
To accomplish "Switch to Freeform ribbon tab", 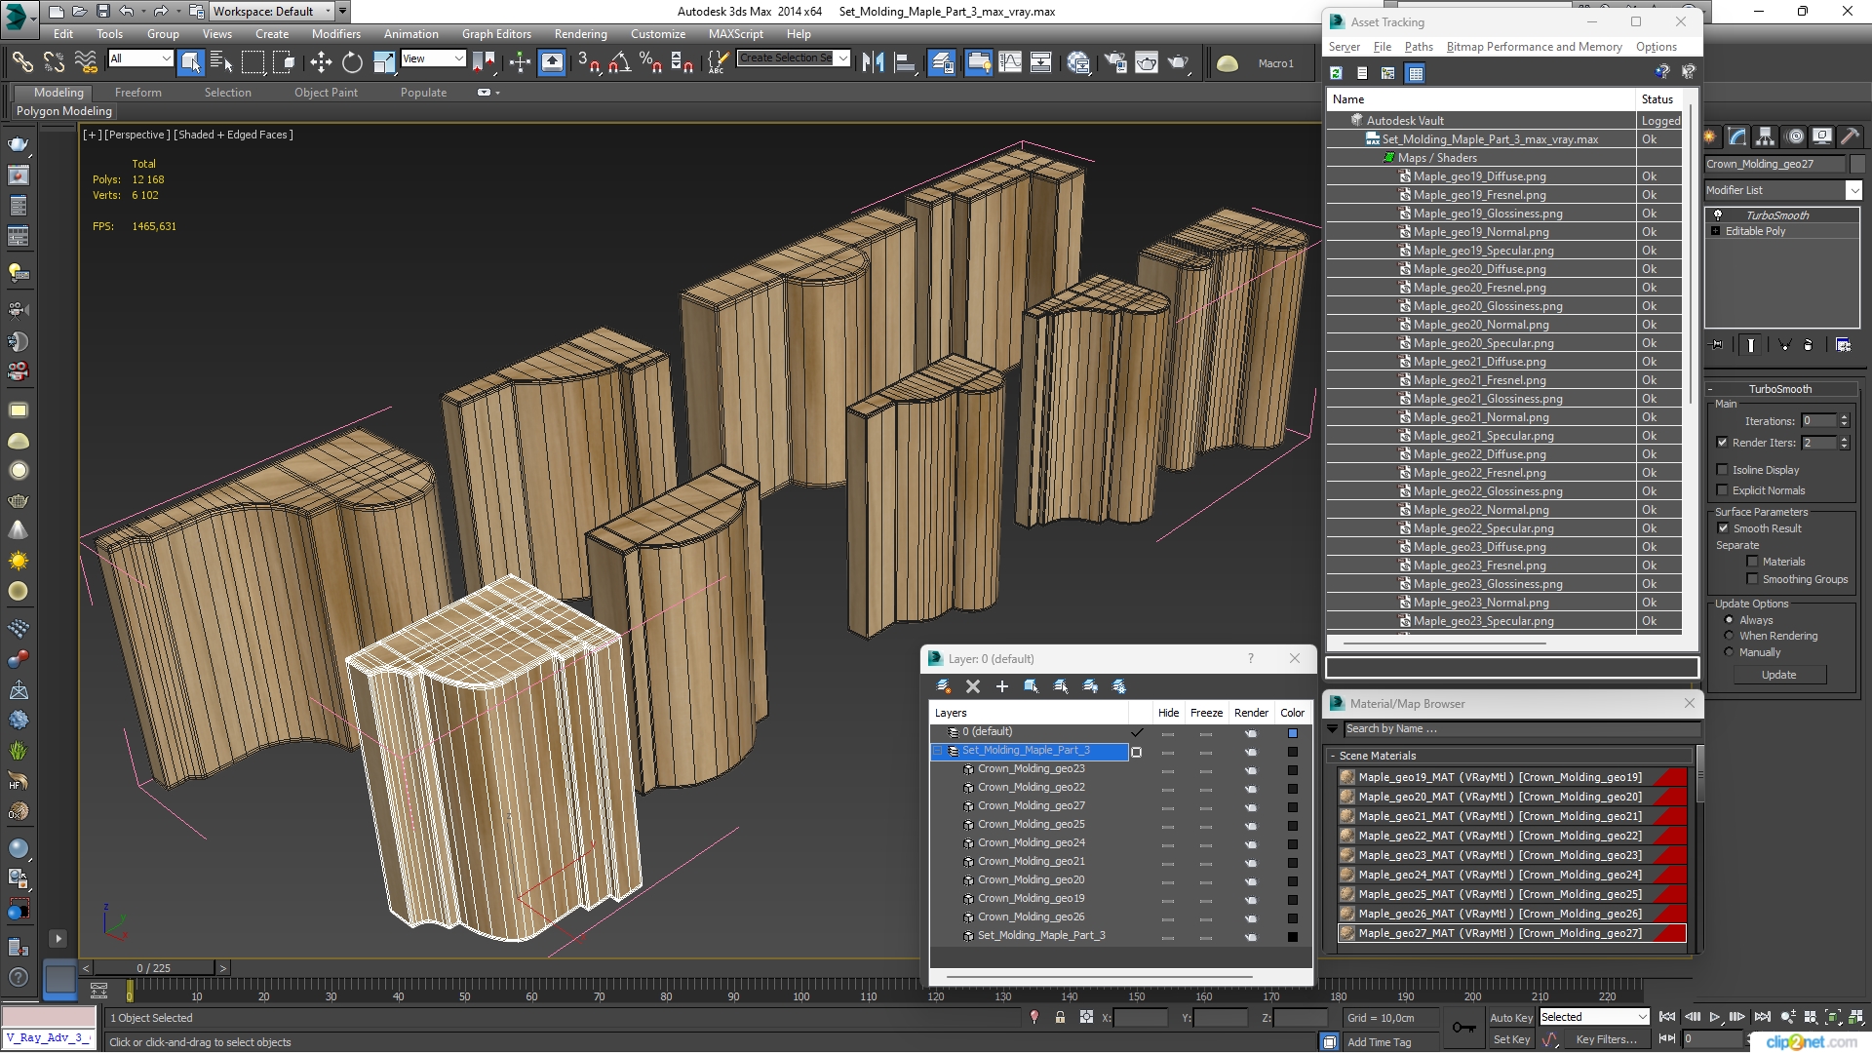I will (x=138, y=93).
